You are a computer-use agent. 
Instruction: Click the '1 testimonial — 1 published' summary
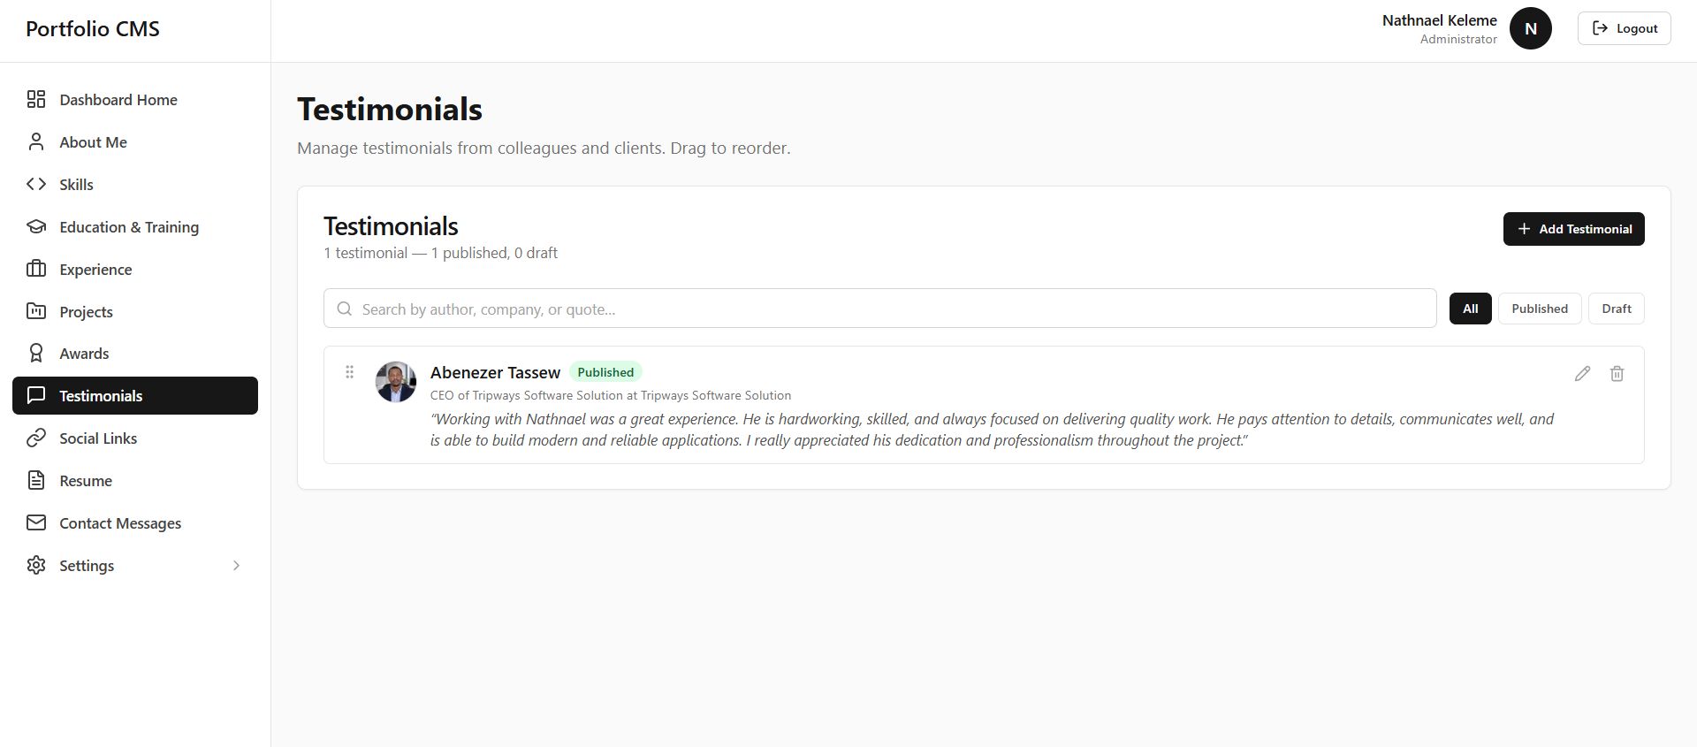coord(440,253)
